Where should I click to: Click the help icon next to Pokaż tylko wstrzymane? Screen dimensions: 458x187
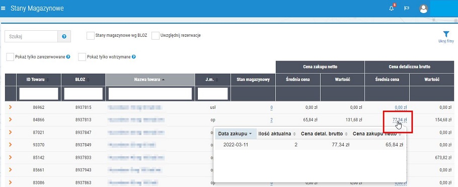pos(134,57)
